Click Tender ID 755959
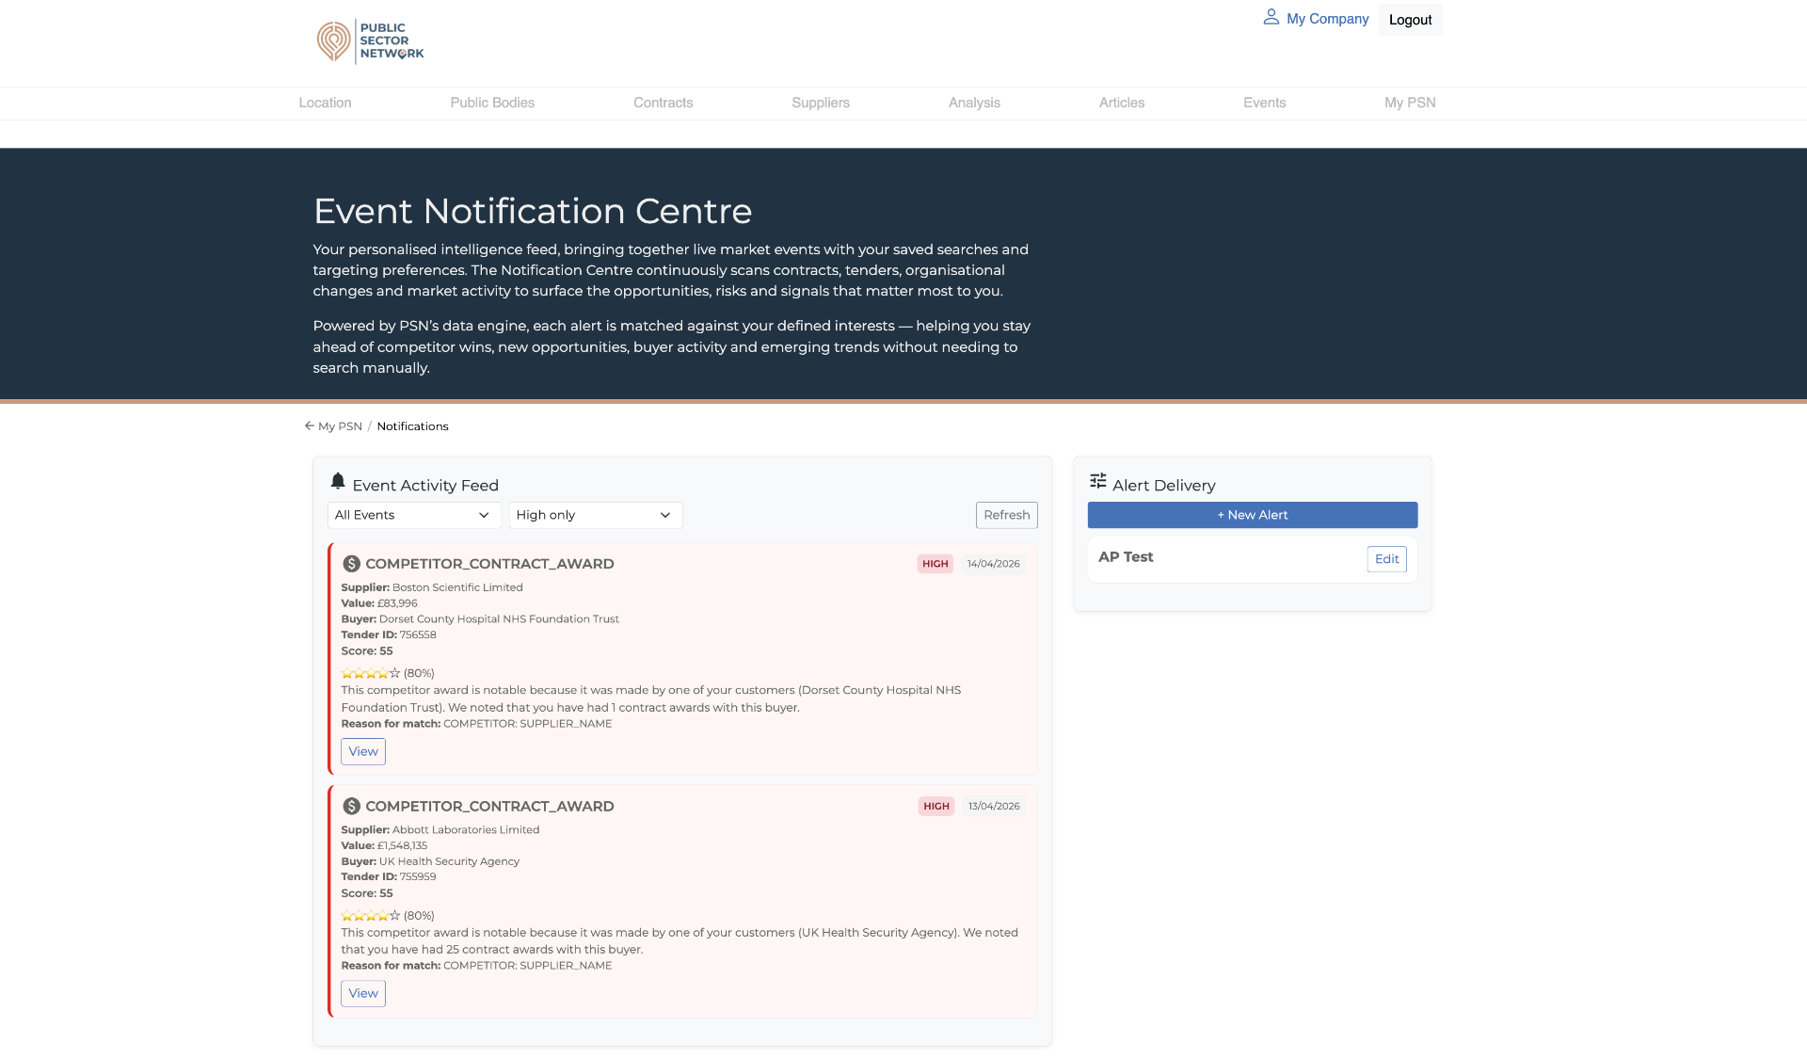 (418, 876)
